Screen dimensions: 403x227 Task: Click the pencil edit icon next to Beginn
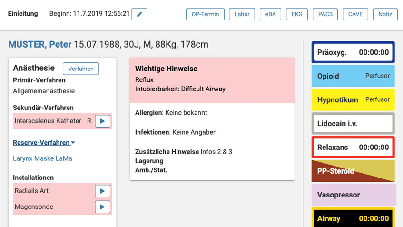[x=139, y=14]
